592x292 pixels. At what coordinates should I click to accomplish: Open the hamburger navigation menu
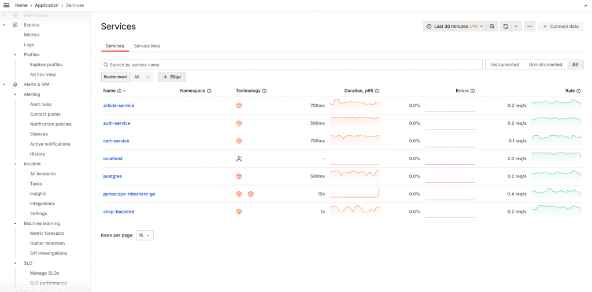(6, 5)
